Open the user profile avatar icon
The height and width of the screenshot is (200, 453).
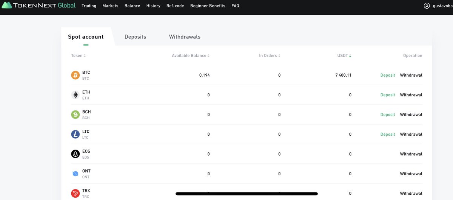pyautogui.click(x=427, y=6)
